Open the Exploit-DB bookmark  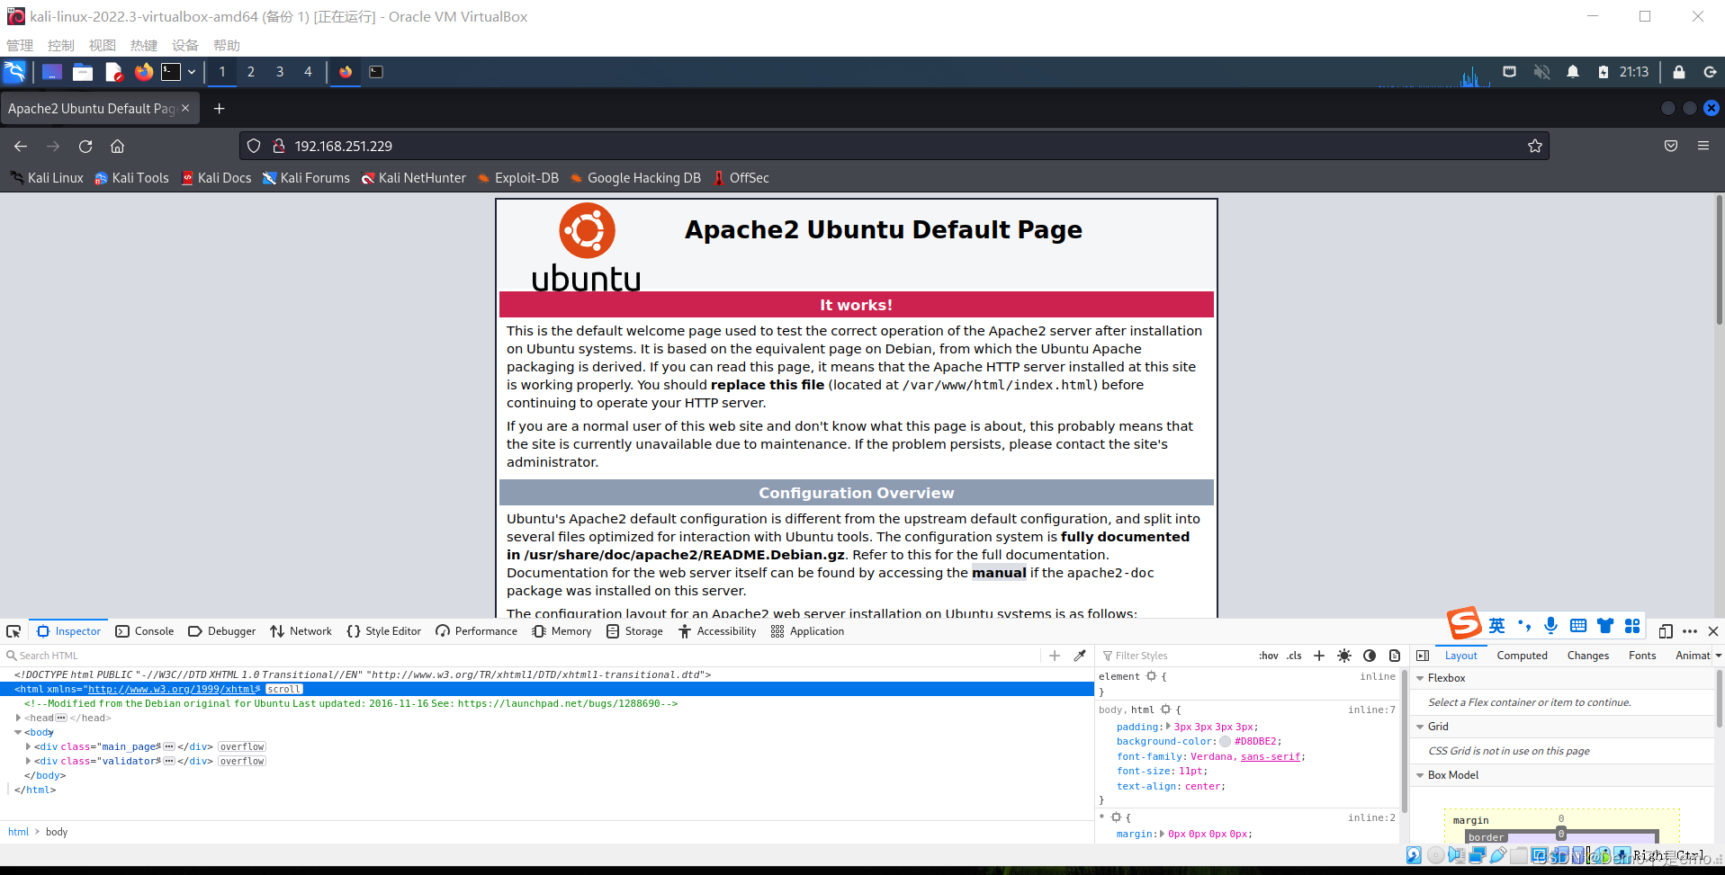pyautogui.click(x=518, y=178)
